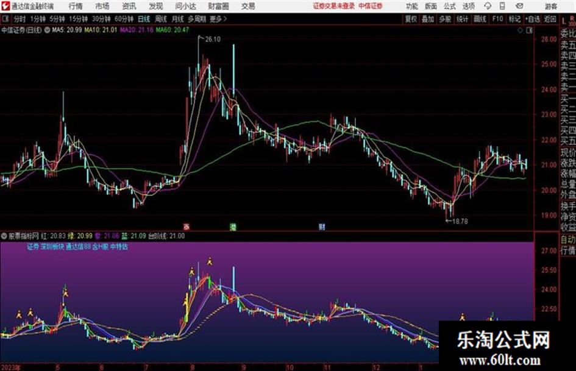This screenshot has width=576, height=371.
Task: Open the 问小达 menu
Action: click(185, 6)
